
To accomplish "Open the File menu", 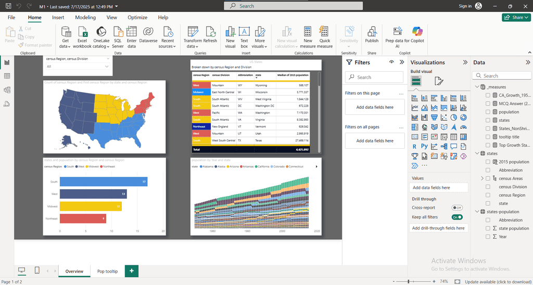I will tap(11, 17).
